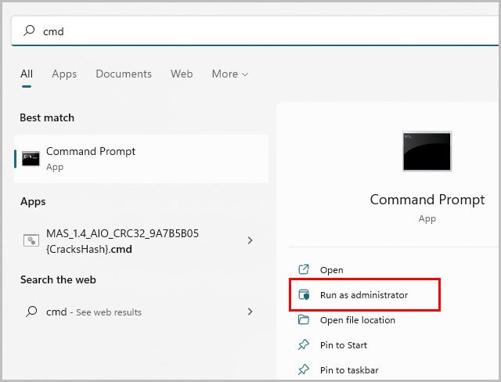
Task: Click the search magnifier icon beside cmd
Action: point(29,31)
